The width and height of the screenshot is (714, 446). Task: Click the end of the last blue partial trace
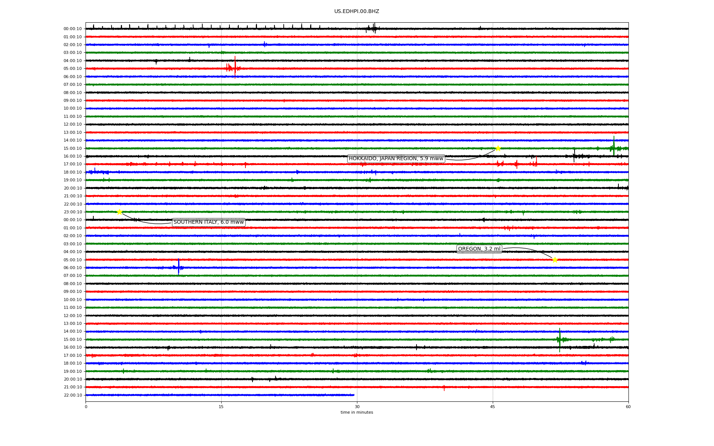click(354, 395)
